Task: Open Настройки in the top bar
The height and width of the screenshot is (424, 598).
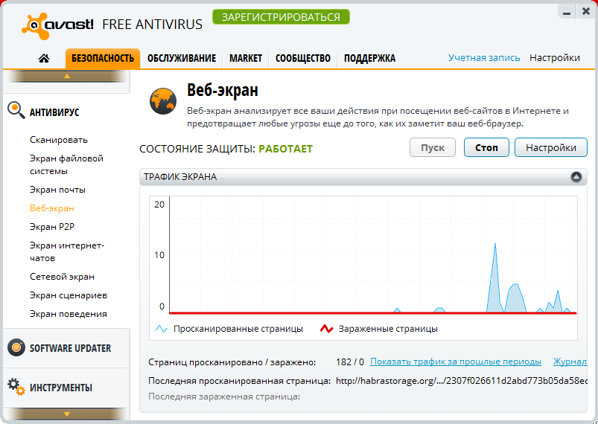Action: (555, 58)
